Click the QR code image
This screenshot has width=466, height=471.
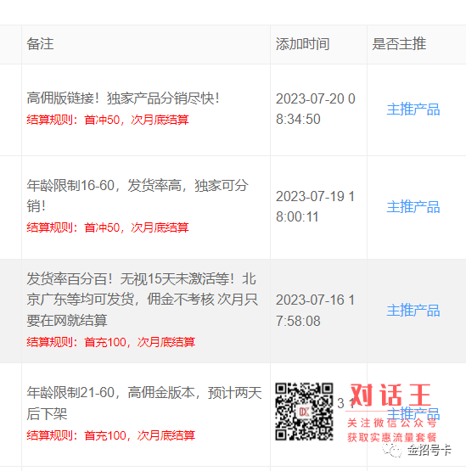pyautogui.click(x=304, y=412)
